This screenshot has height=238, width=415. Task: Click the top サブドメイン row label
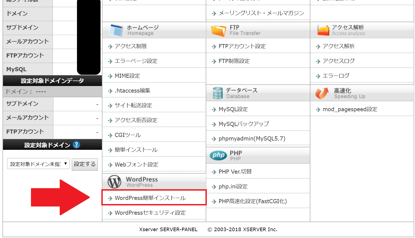[22, 27]
